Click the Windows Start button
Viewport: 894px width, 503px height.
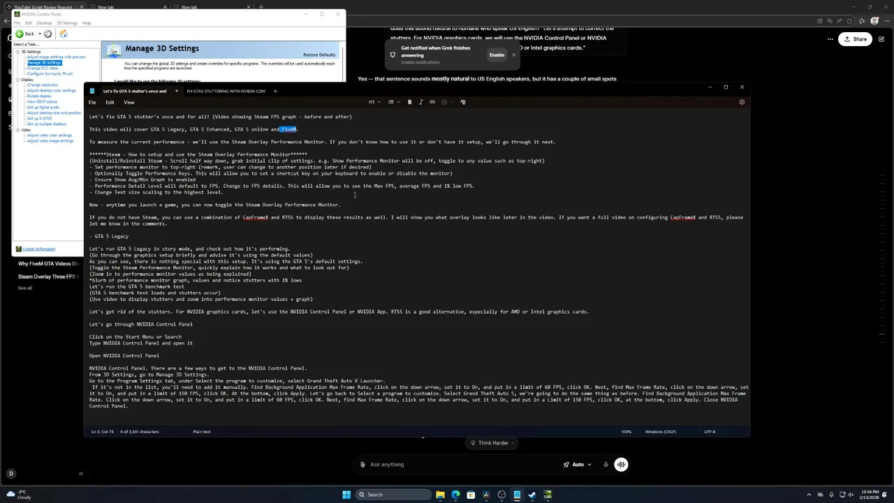346,495
